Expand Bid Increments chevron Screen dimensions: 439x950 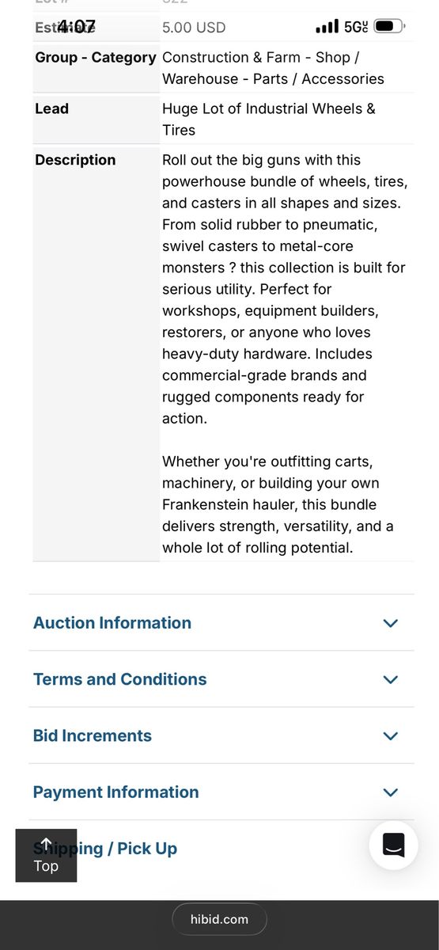point(390,735)
